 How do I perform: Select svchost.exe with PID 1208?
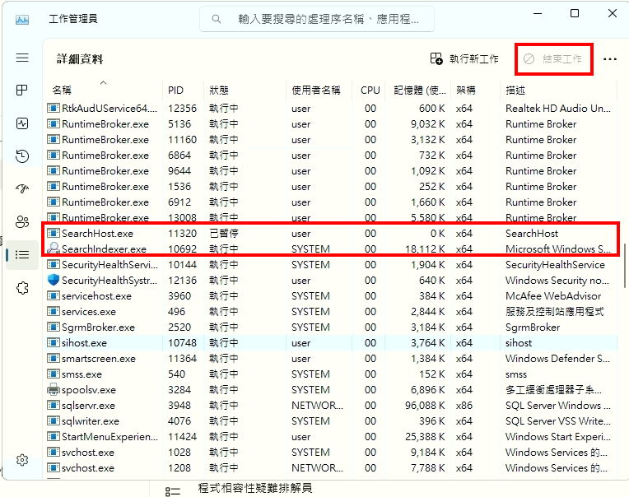331,467
